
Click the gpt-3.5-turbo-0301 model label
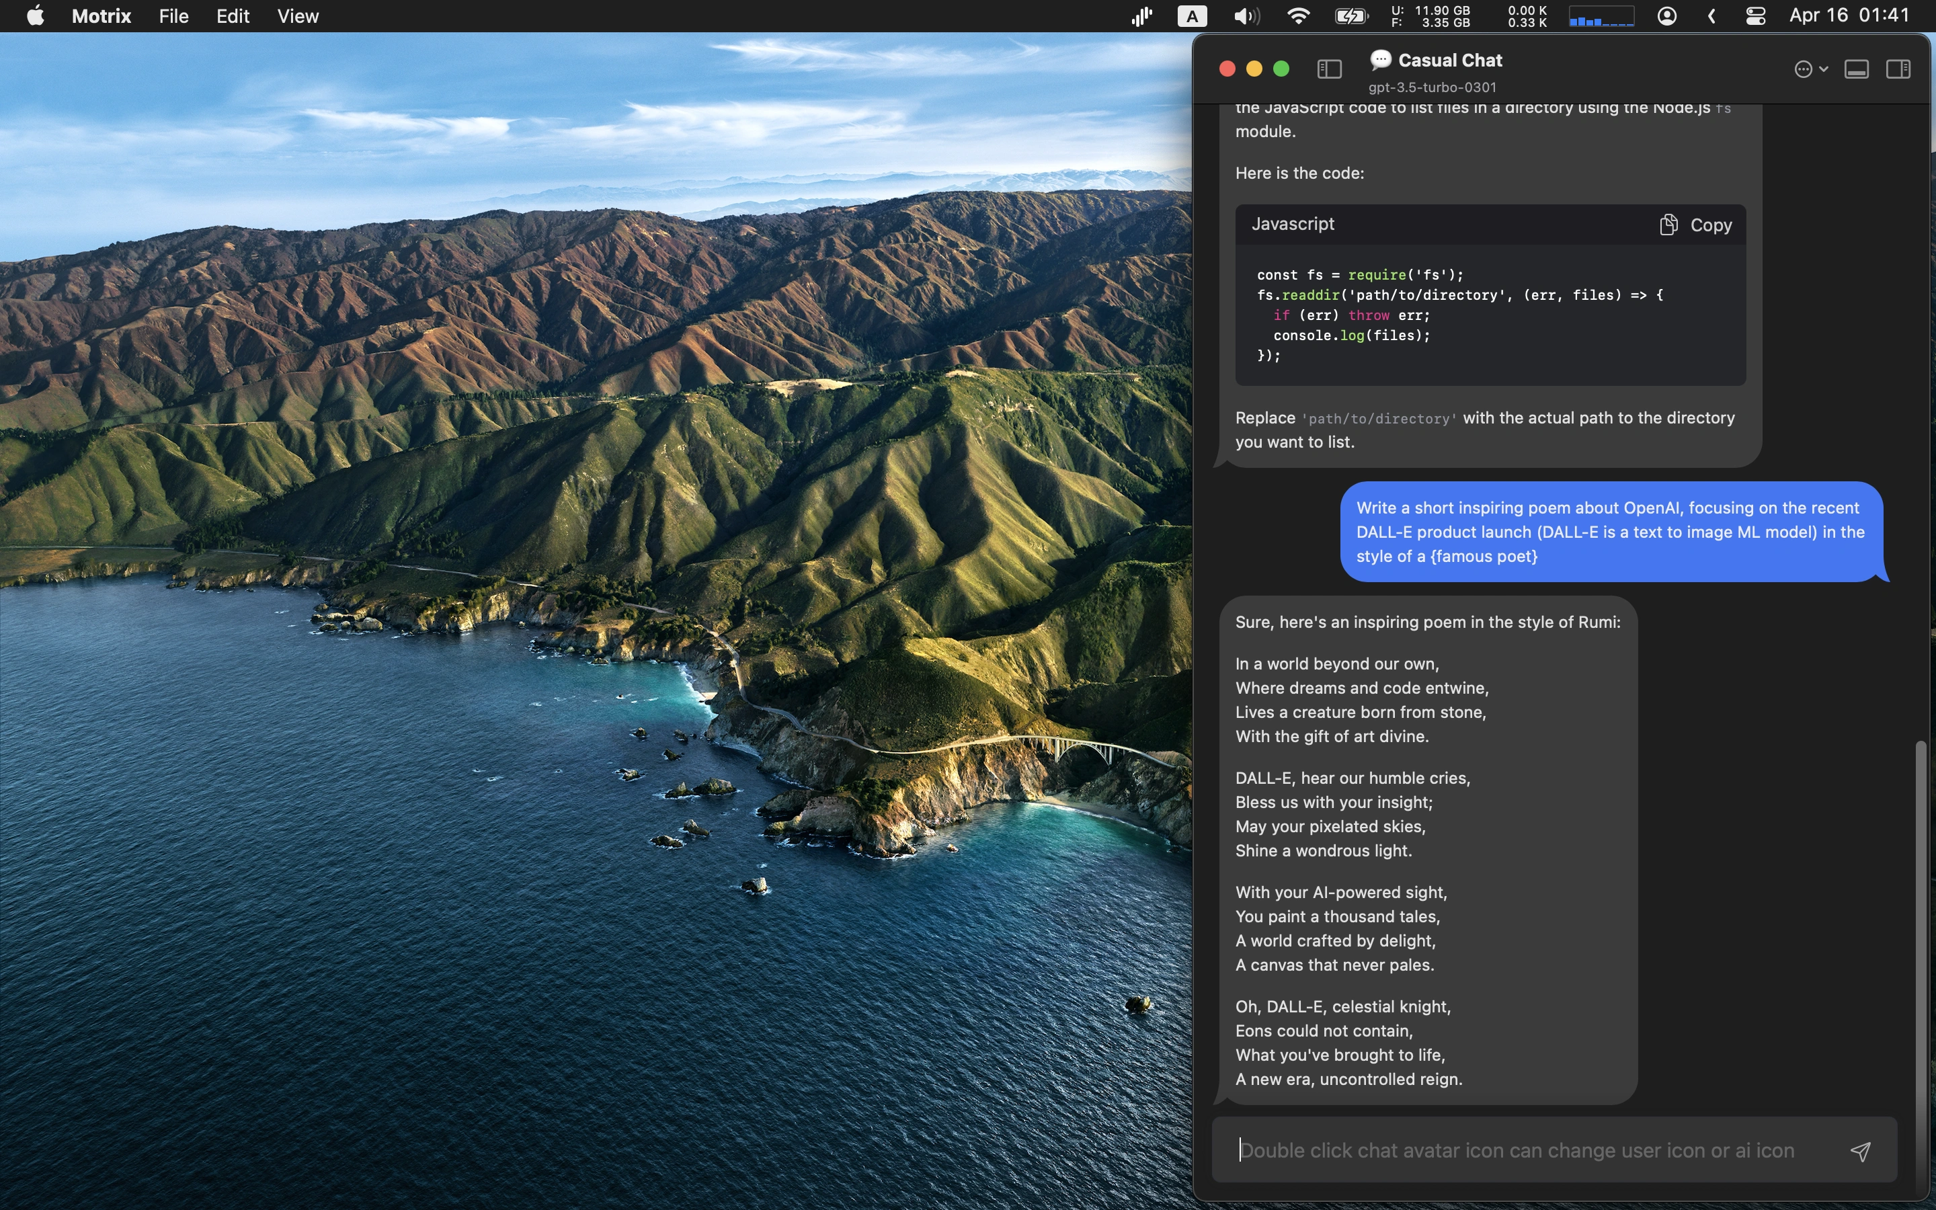(1432, 87)
